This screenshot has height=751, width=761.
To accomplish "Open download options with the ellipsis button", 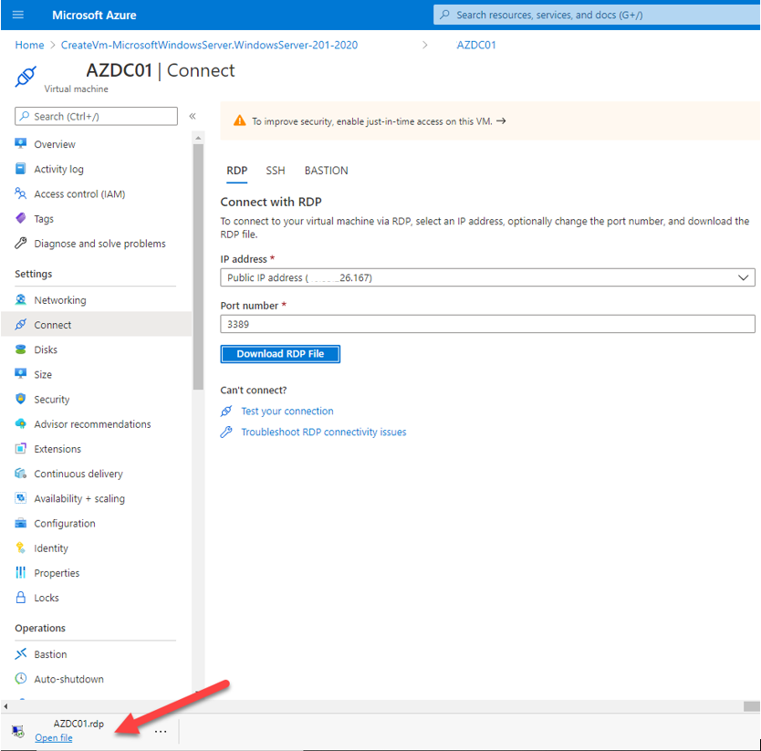I will tap(161, 731).
